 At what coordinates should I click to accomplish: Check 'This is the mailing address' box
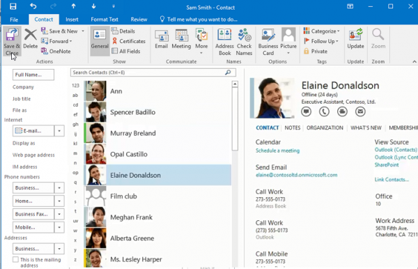tap(15, 259)
